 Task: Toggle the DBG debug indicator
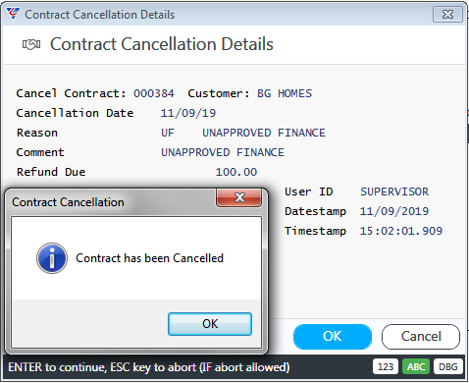click(447, 366)
